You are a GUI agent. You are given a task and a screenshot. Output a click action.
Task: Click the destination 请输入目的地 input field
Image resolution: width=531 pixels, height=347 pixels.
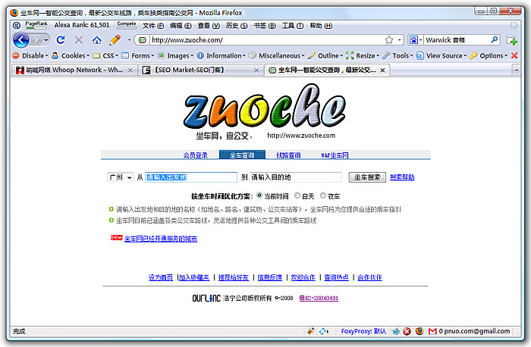(x=295, y=177)
